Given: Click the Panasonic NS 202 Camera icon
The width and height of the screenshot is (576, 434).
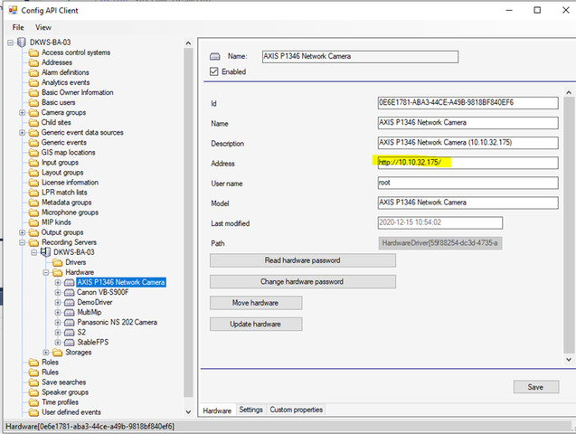Looking at the screenshot, I should point(69,322).
